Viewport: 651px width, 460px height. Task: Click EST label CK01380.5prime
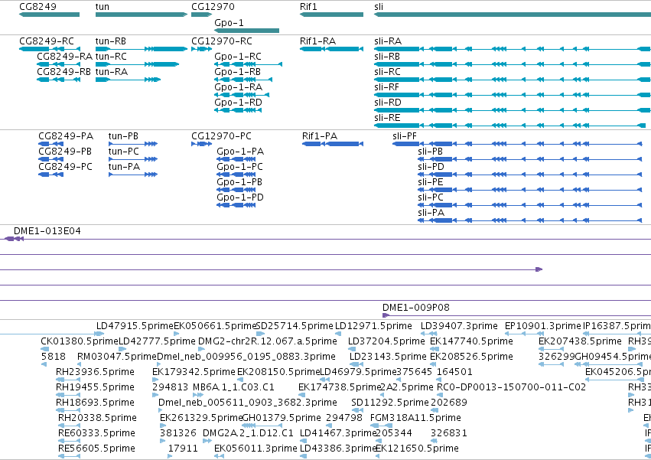point(80,341)
